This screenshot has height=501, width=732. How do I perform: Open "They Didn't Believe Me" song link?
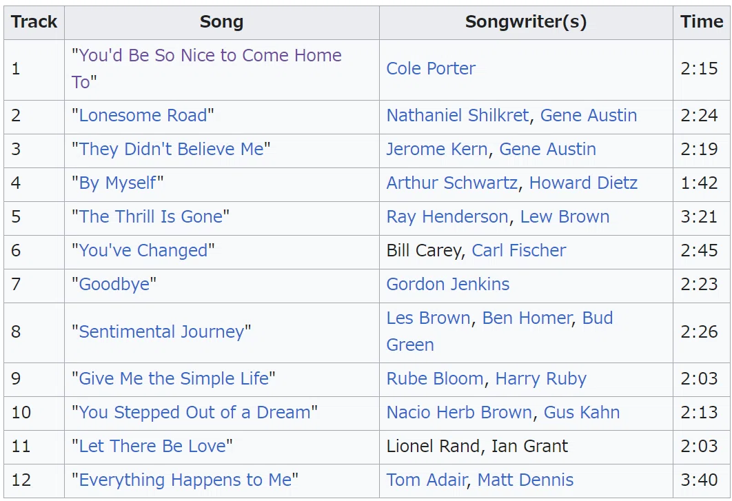pos(172,149)
